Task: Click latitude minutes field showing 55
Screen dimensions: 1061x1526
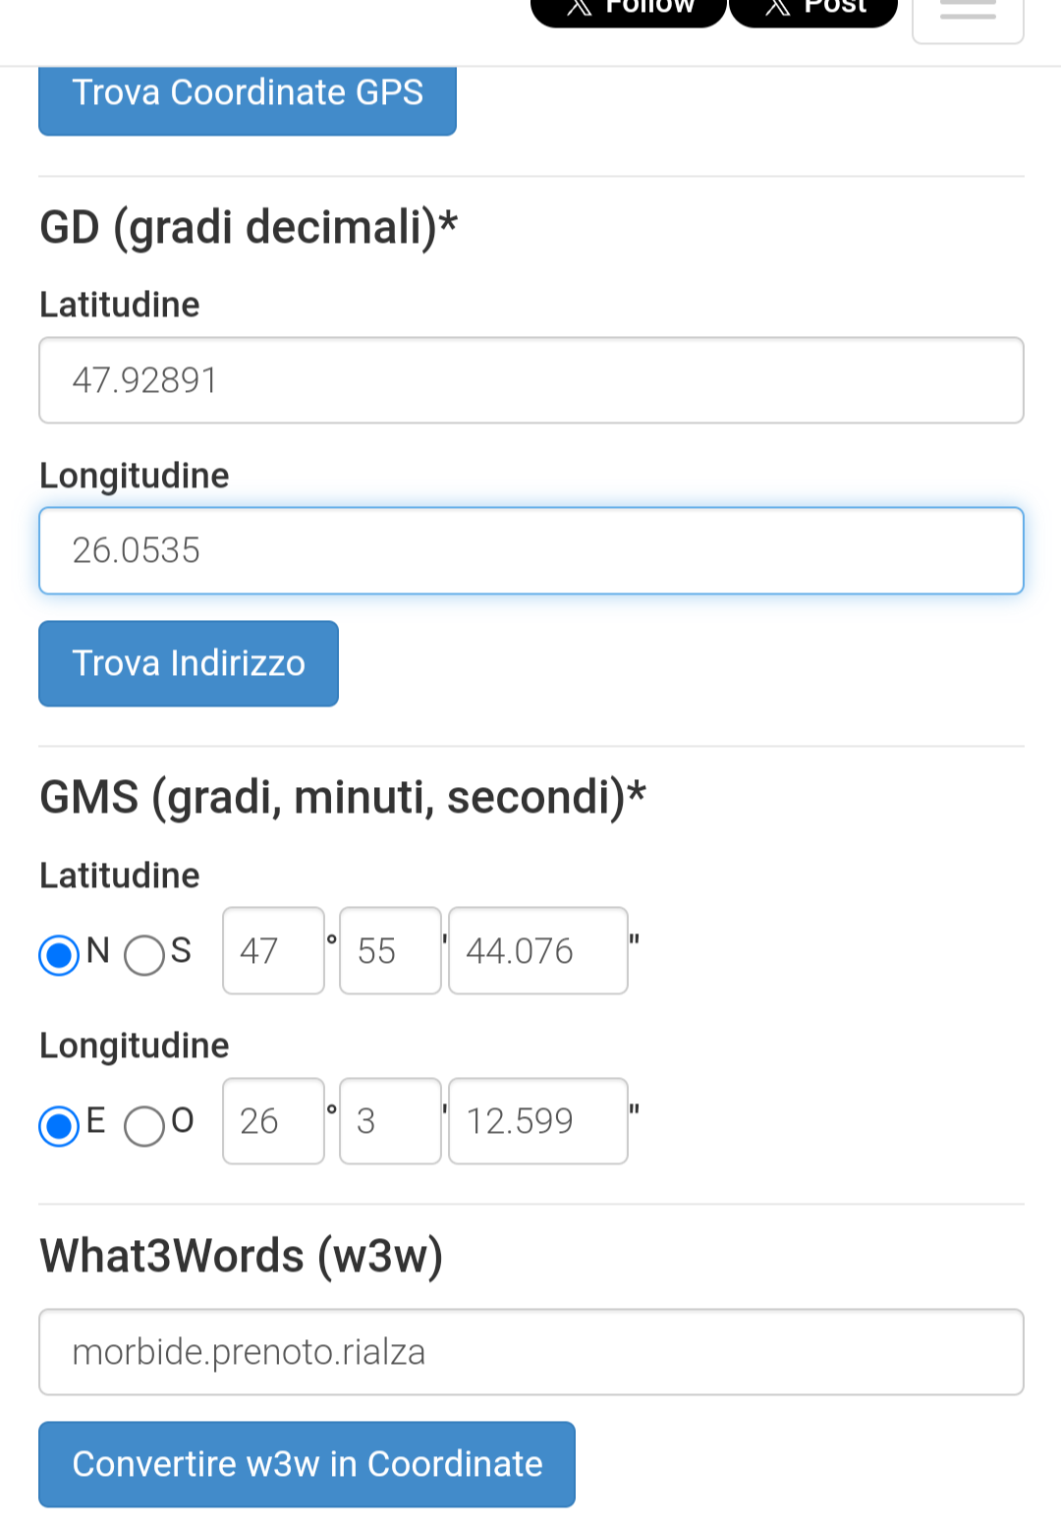Action: pos(390,950)
